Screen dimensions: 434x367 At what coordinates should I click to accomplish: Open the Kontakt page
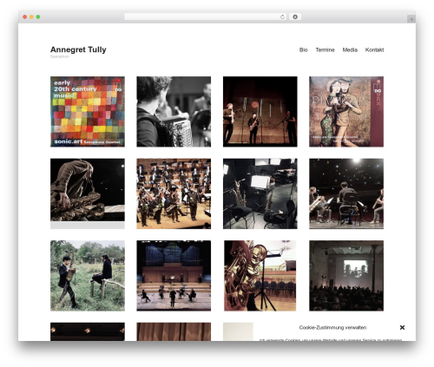[x=374, y=49]
